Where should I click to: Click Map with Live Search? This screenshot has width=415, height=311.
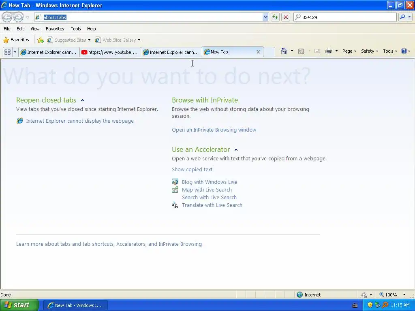(x=207, y=190)
